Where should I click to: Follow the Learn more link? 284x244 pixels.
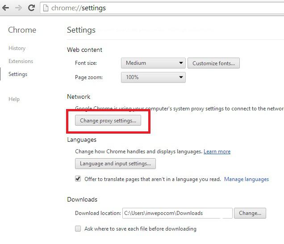coord(217,152)
